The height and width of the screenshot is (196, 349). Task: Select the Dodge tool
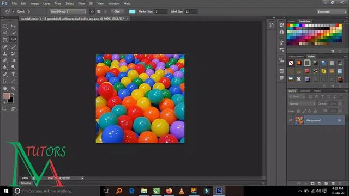click(x=13, y=67)
